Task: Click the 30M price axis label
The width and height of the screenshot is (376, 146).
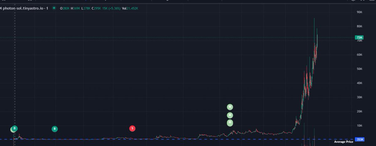Action: coord(359,97)
